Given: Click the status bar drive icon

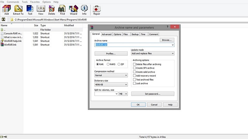Looking at the screenshot, I should click(x=2, y=137).
